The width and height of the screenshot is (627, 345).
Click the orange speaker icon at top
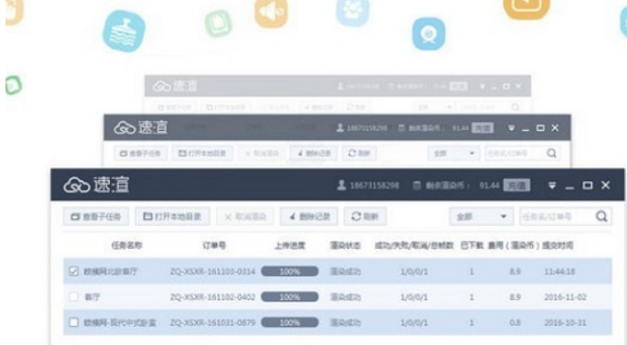pos(271,12)
